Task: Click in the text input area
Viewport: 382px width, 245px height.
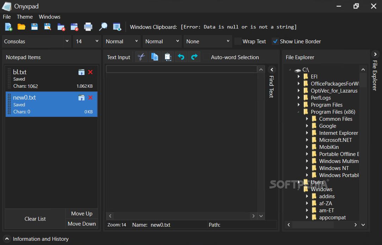Action: [182, 139]
